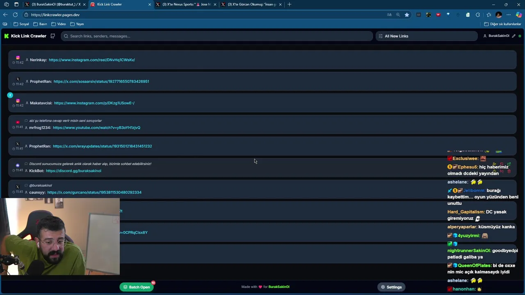The height and width of the screenshot is (295, 525).
Task: Click the '@buraksakinol' message text
Action: point(41,186)
